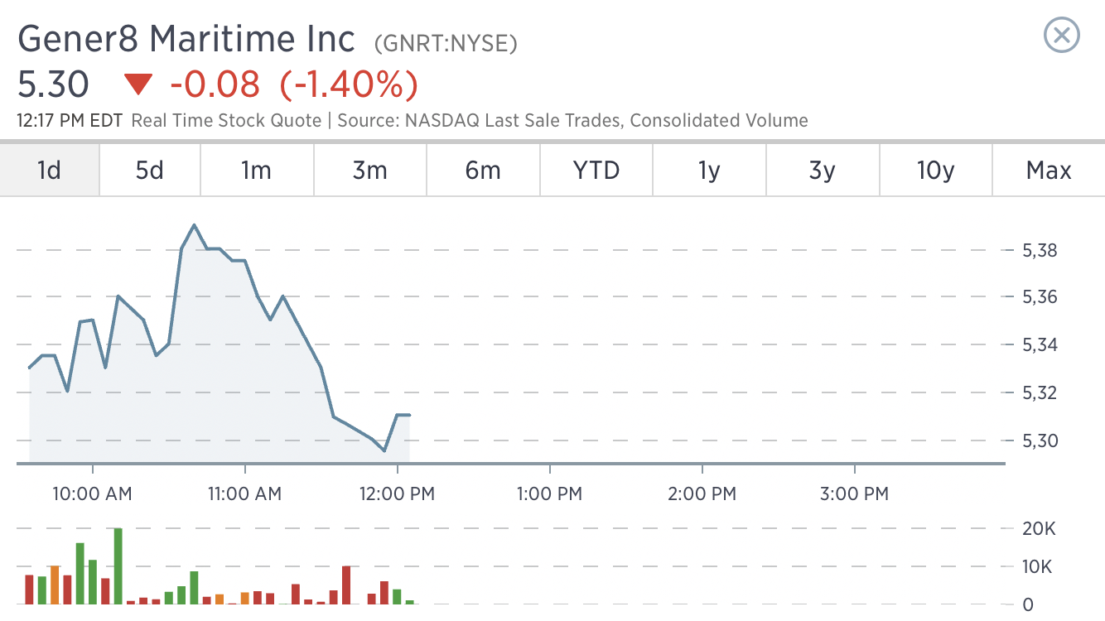Click the highest peak on the price line
Image resolution: width=1105 pixels, height=621 pixels.
(194, 225)
